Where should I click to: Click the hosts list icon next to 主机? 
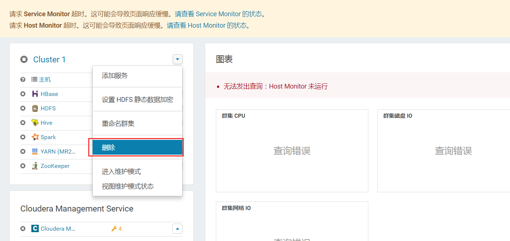point(34,79)
